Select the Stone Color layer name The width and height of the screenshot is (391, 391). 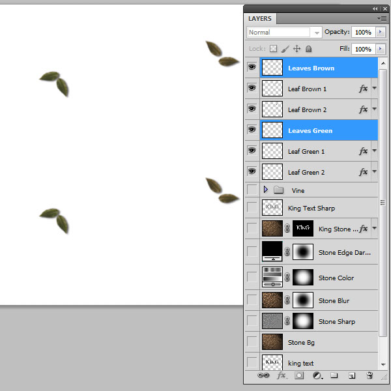point(336,278)
